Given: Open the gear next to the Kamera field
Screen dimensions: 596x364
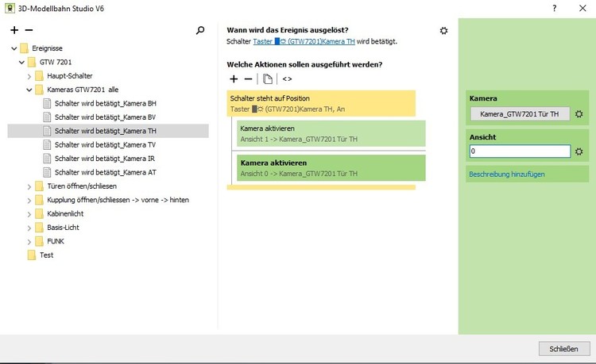Looking at the screenshot, I should (579, 114).
